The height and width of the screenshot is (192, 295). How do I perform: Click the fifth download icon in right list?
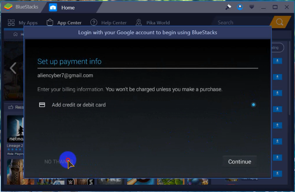point(277,125)
